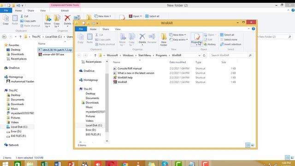The width and height of the screenshot is (295, 166).
Task: Create New folder in WinRAR window
Action: coord(164,40)
